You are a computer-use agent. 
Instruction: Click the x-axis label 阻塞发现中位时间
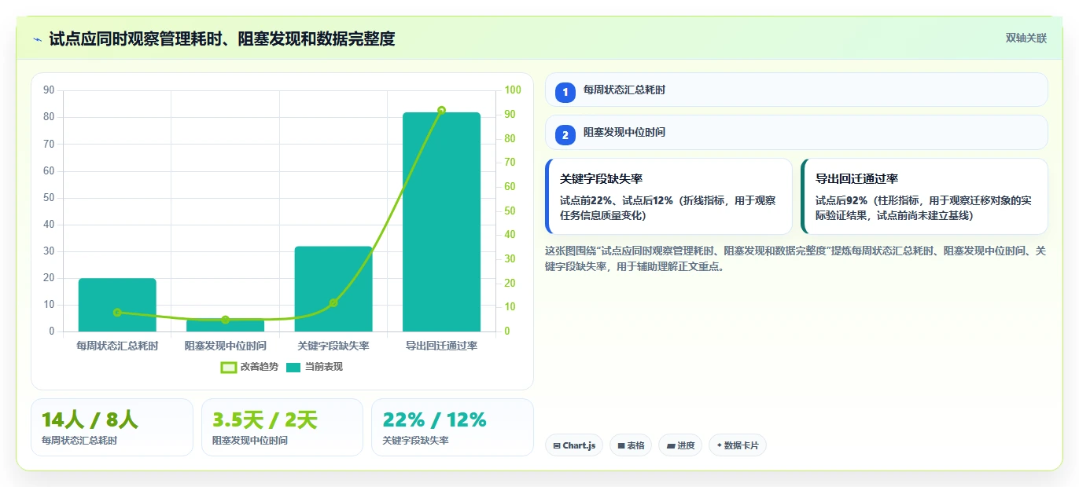click(225, 346)
